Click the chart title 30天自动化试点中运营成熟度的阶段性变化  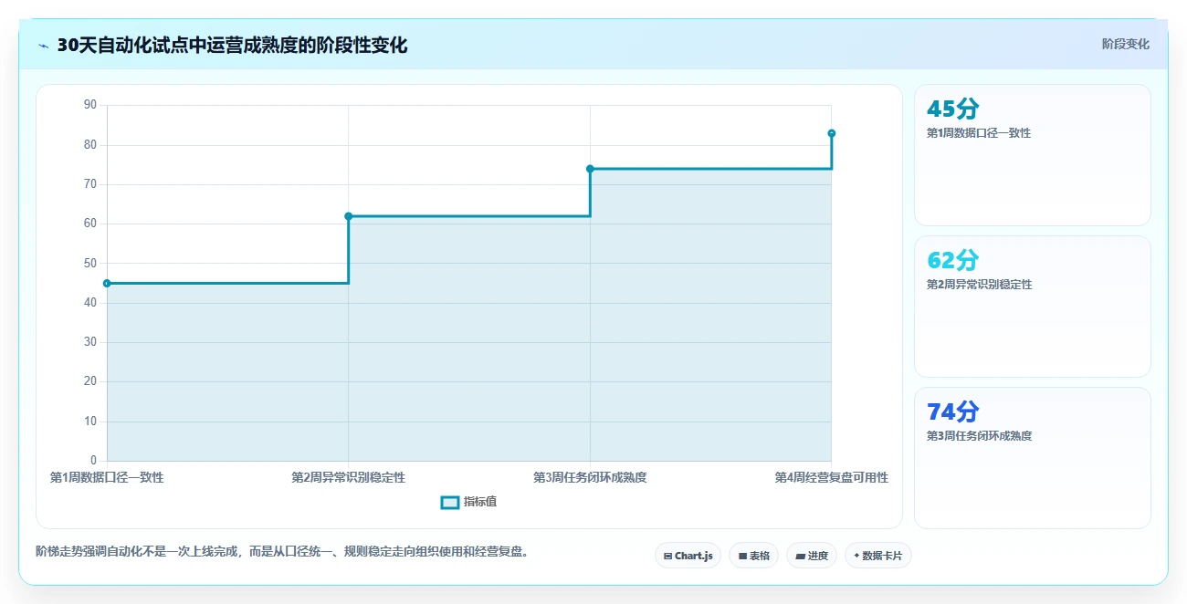point(232,46)
